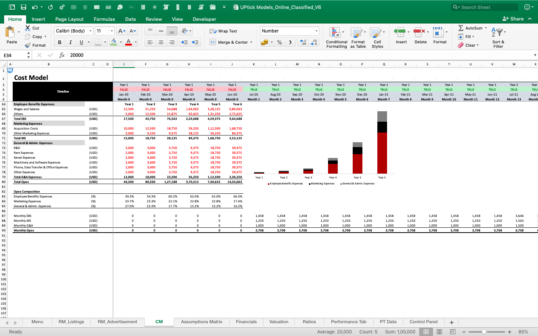Open Cell Styles gallery
The width and height of the screenshot is (538, 336).
click(377, 37)
